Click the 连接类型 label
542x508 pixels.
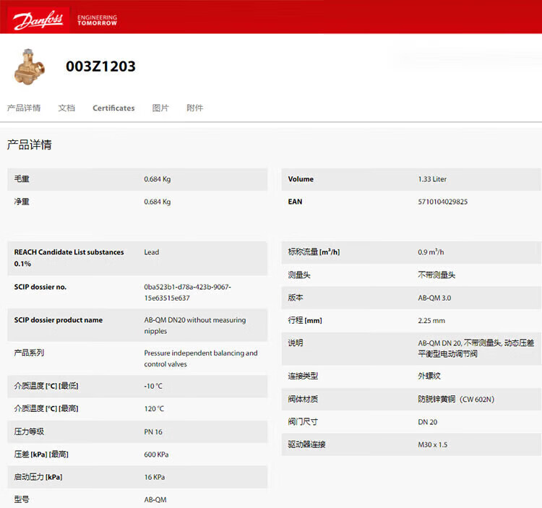(x=303, y=376)
